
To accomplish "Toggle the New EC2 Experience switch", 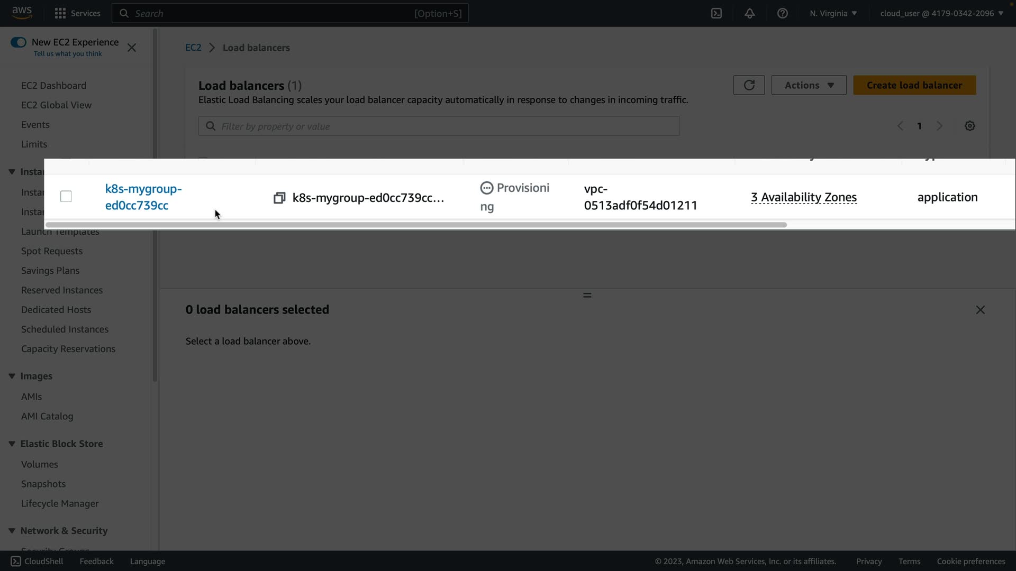I will [19, 42].
